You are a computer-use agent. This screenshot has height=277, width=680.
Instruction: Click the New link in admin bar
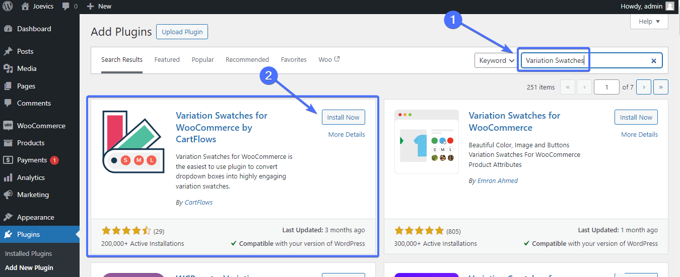(x=105, y=6)
